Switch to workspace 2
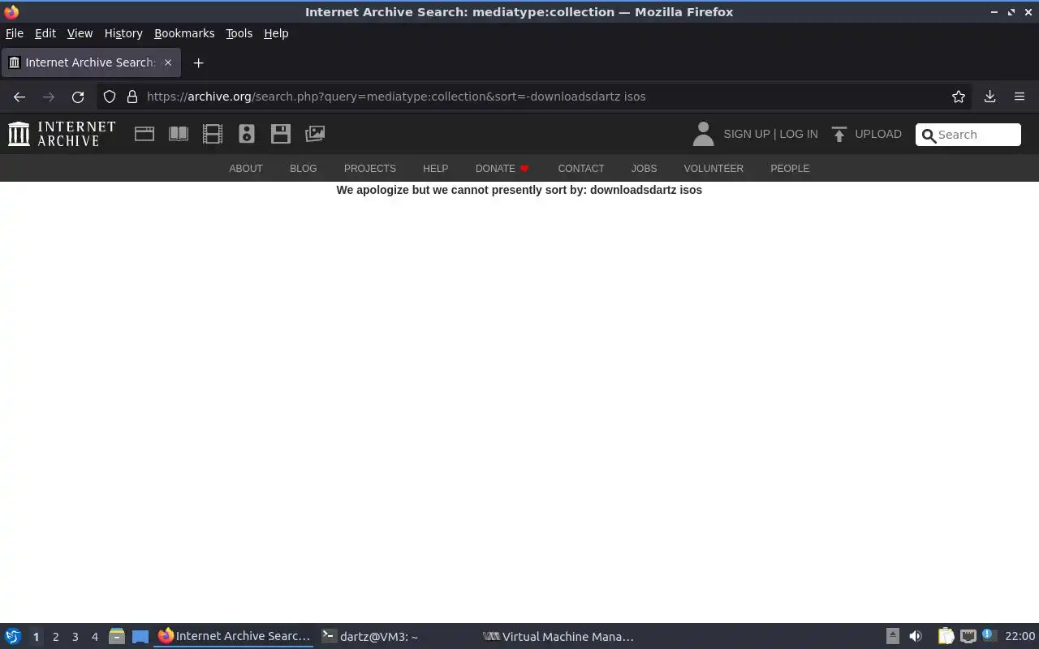The width and height of the screenshot is (1039, 649). [56, 637]
